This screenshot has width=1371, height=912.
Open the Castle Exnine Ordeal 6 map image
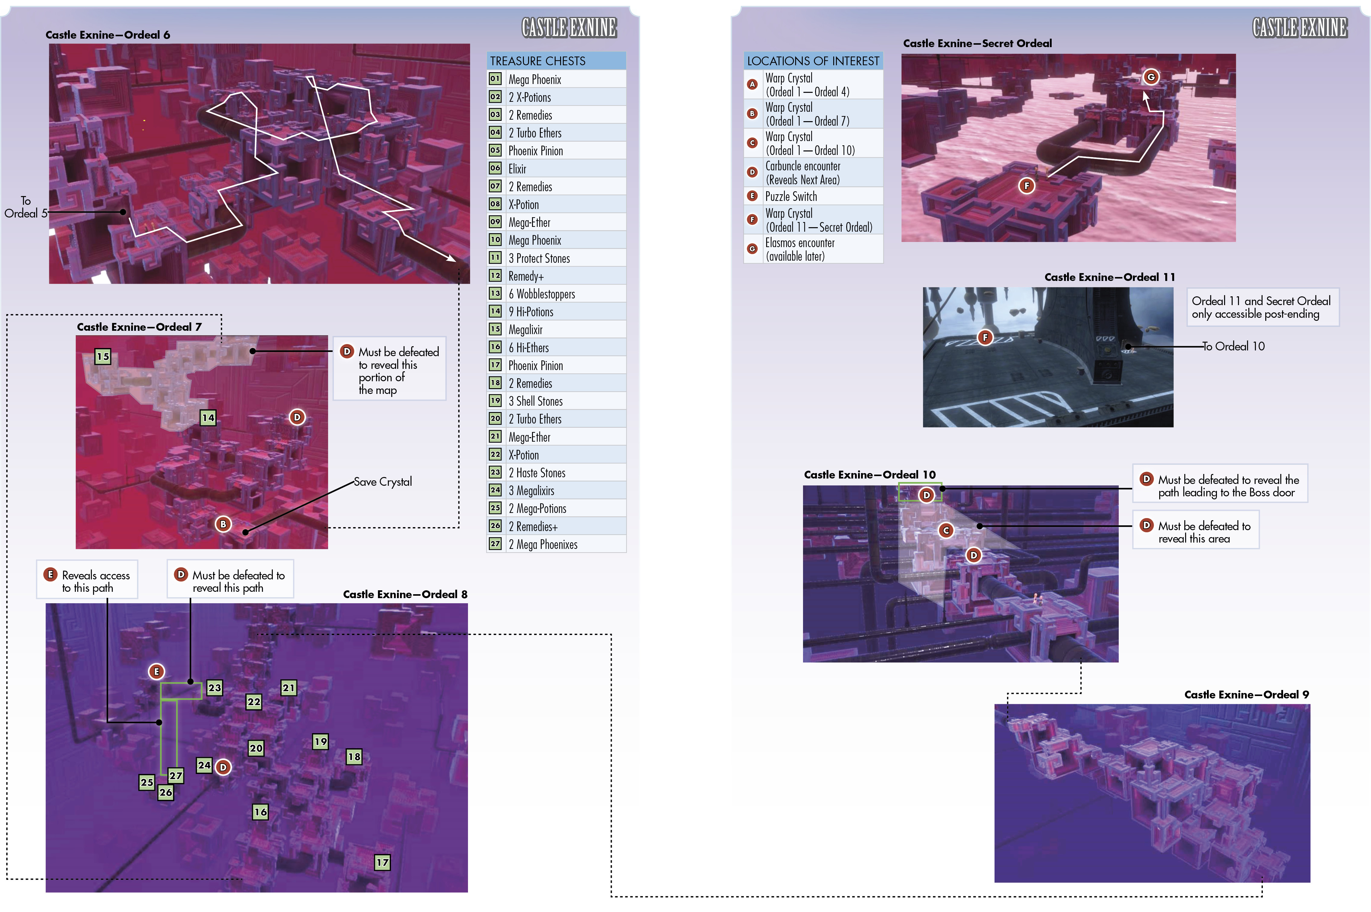[x=260, y=163]
